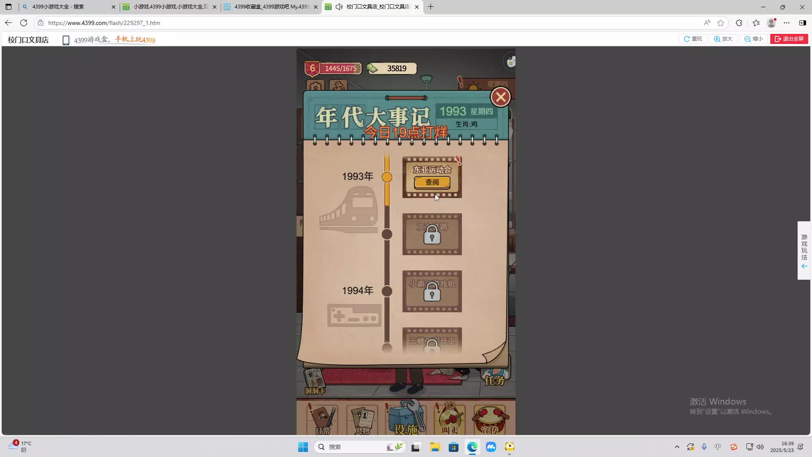Click the 1445/1675 experience progress bar
The width and height of the screenshot is (812, 457).
coord(340,68)
